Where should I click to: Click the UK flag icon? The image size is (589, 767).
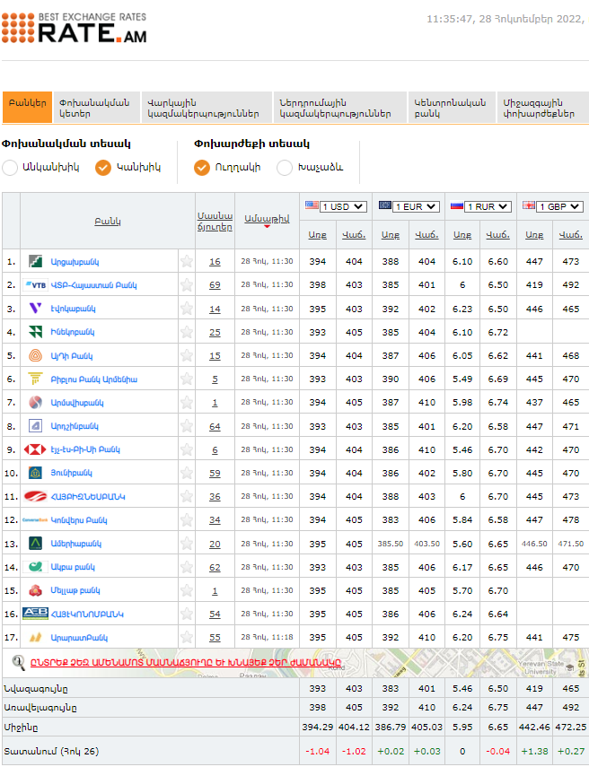click(529, 205)
